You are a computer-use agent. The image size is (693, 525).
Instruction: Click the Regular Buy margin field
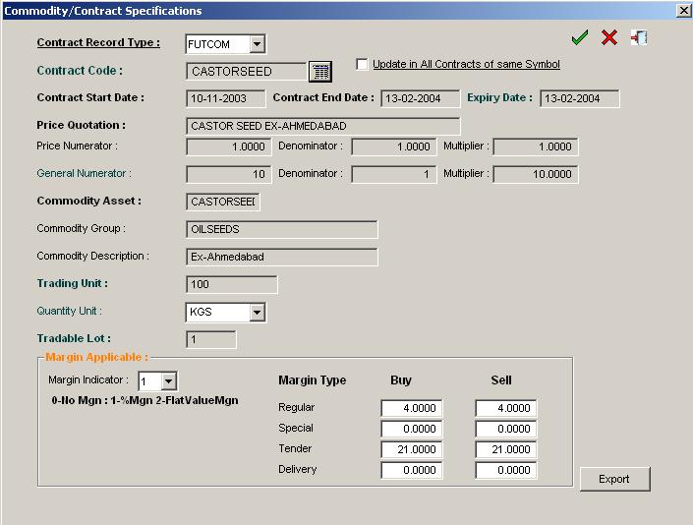[x=411, y=408]
